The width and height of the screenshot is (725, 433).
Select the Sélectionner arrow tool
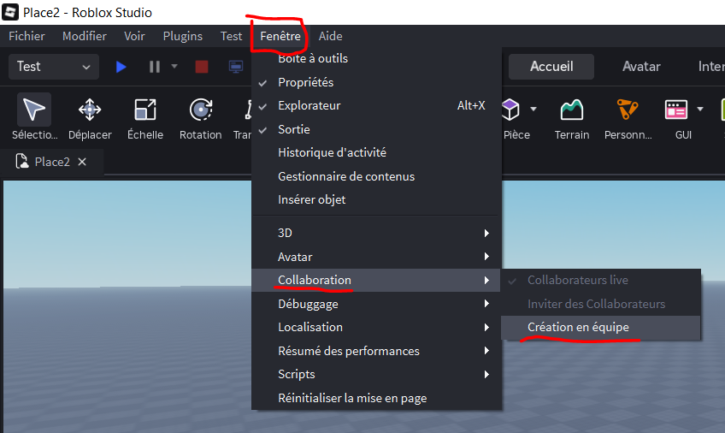pyautogui.click(x=34, y=110)
